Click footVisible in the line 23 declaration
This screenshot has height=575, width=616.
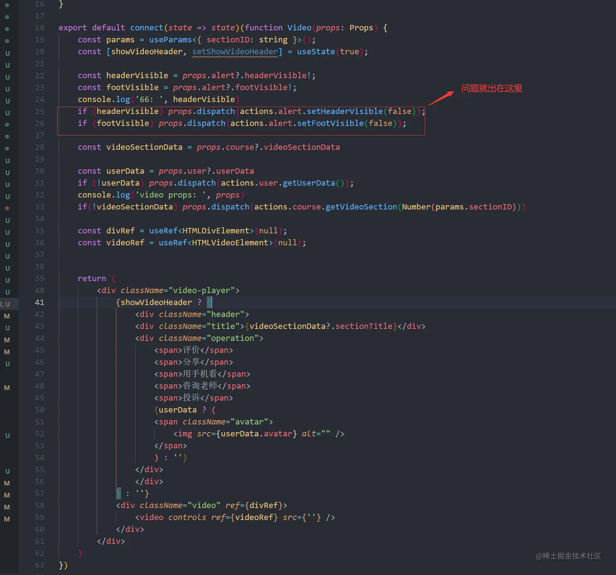(x=132, y=87)
